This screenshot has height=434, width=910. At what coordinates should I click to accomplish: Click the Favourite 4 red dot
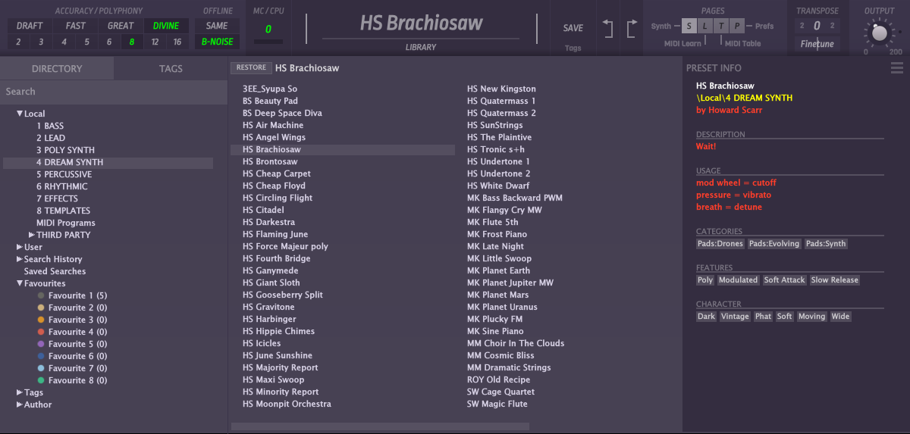click(x=41, y=332)
